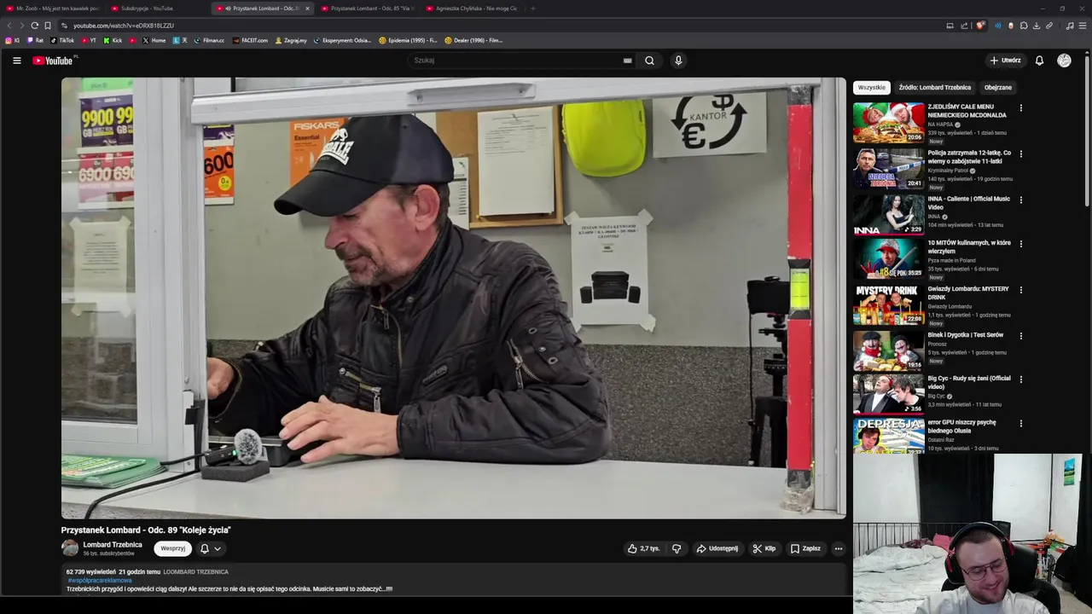Like the video (2,7 tys.)
Image resolution: width=1092 pixels, height=614 pixels.
(644, 548)
